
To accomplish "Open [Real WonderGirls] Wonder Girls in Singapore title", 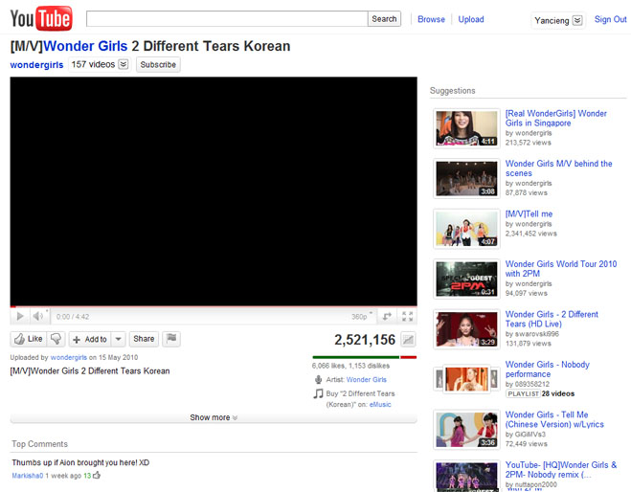I will [556, 119].
